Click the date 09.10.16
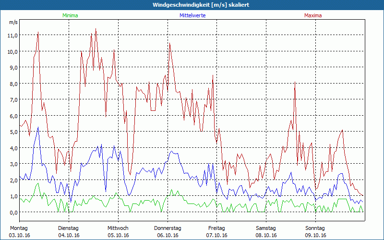 pos(316,235)
